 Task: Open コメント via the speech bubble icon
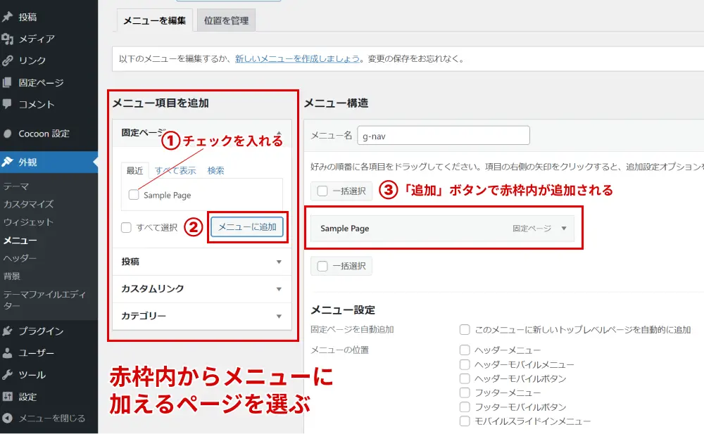point(7,104)
